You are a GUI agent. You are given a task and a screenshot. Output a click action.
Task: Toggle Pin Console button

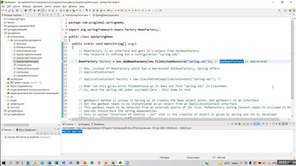click(263, 124)
